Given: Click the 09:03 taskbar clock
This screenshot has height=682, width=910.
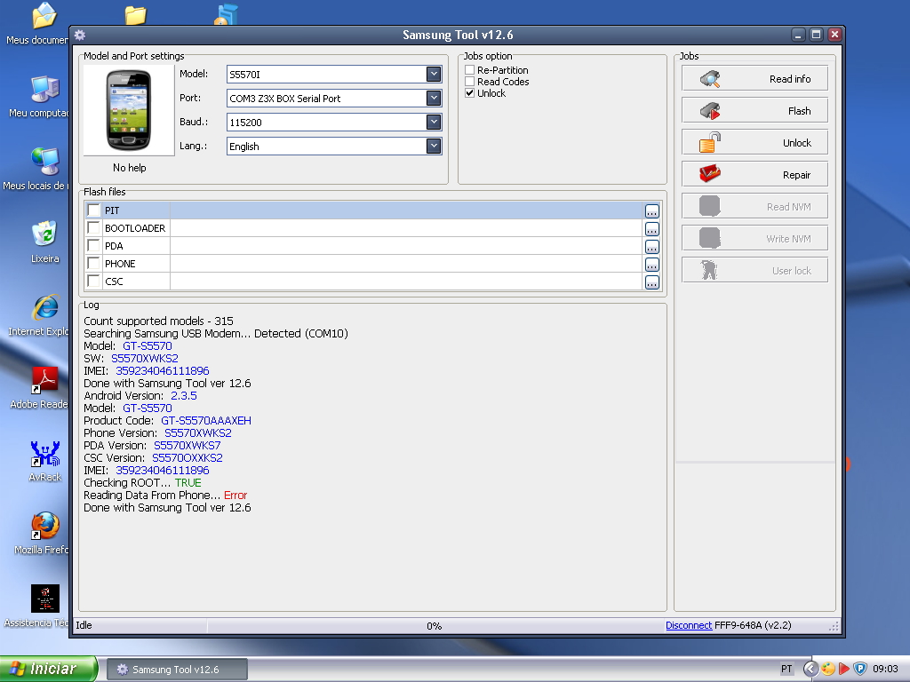Looking at the screenshot, I should click(885, 669).
